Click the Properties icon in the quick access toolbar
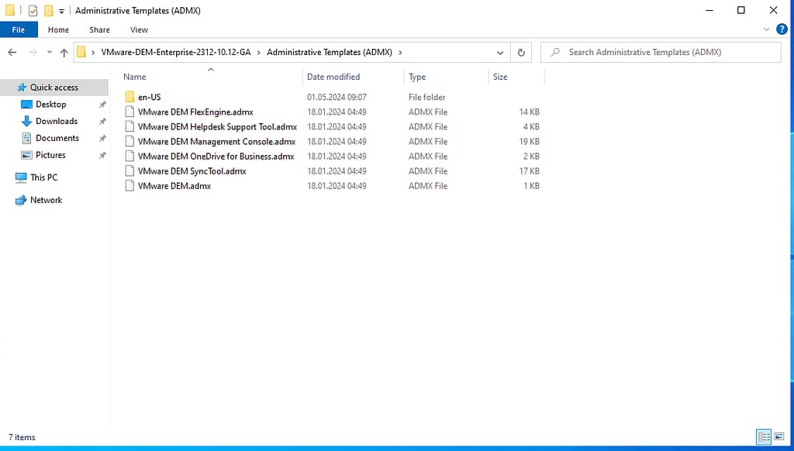This screenshot has height=451, width=794. pyautogui.click(x=33, y=11)
